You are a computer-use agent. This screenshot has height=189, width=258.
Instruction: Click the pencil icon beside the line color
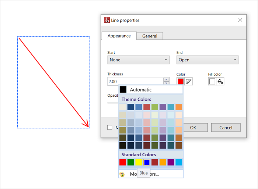pos(189,81)
